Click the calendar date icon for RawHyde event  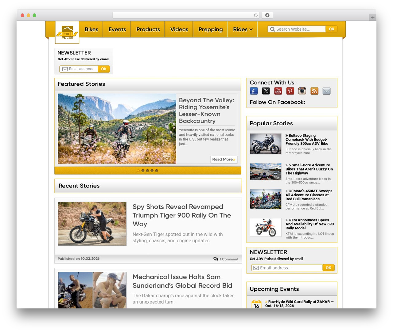tap(256, 304)
